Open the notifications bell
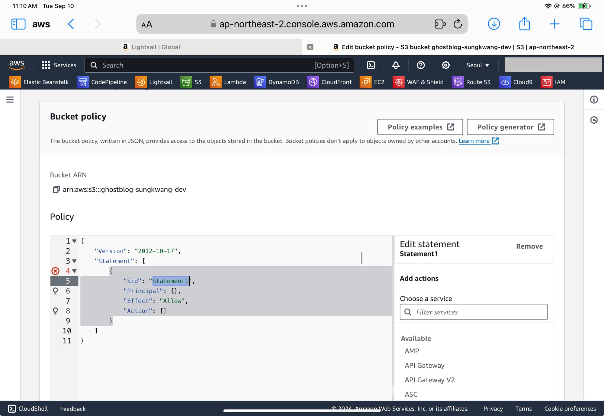Image resolution: width=604 pixels, height=416 pixels. point(396,65)
